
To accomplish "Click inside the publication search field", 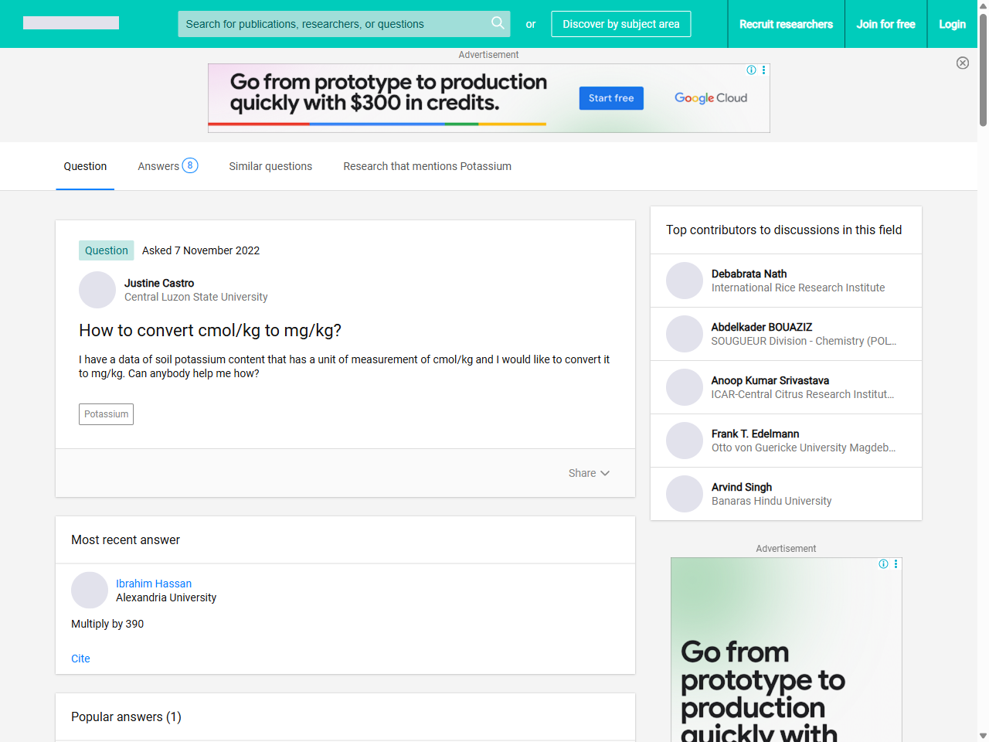I will [332, 24].
